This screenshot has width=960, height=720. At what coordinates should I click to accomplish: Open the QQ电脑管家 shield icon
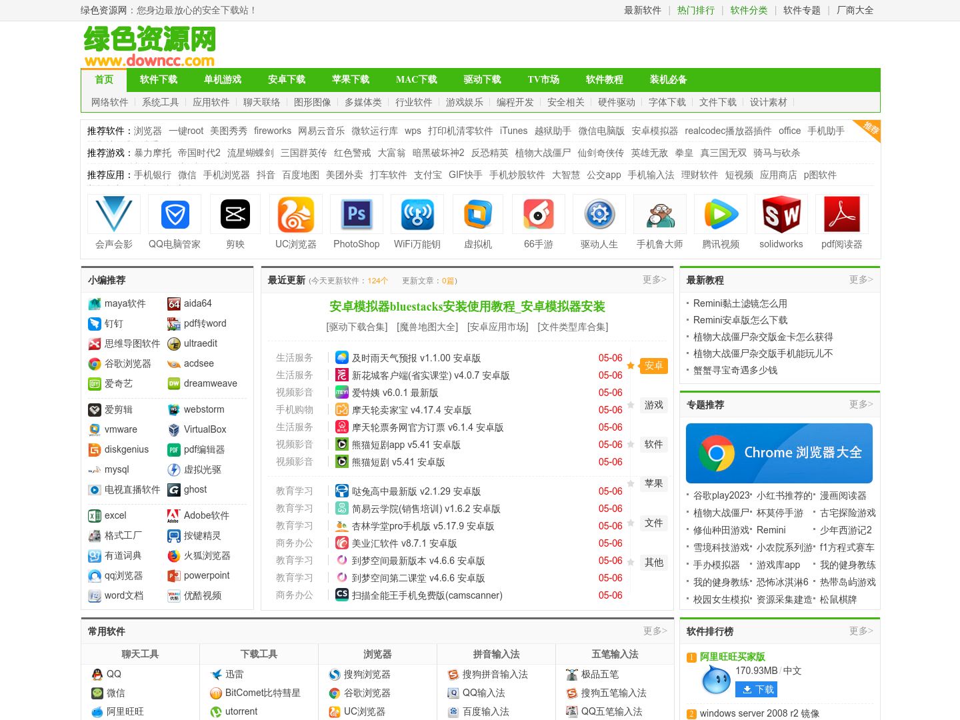pos(175,214)
